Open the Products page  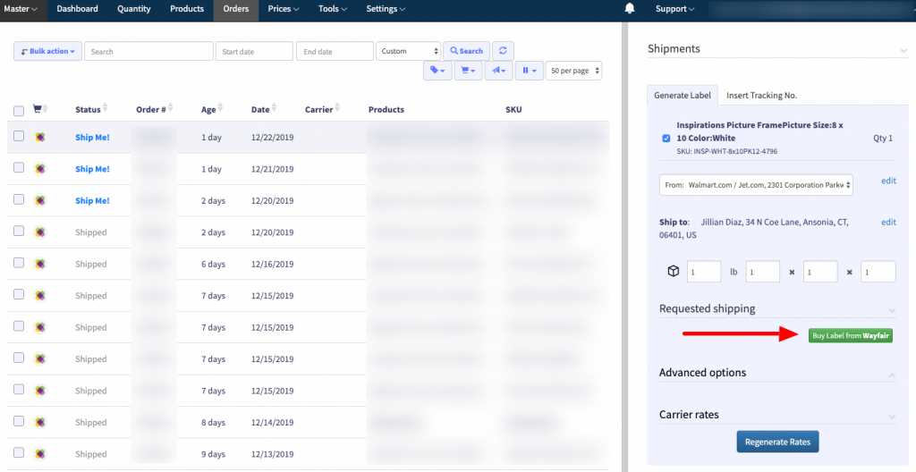pyautogui.click(x=187, y=9)
